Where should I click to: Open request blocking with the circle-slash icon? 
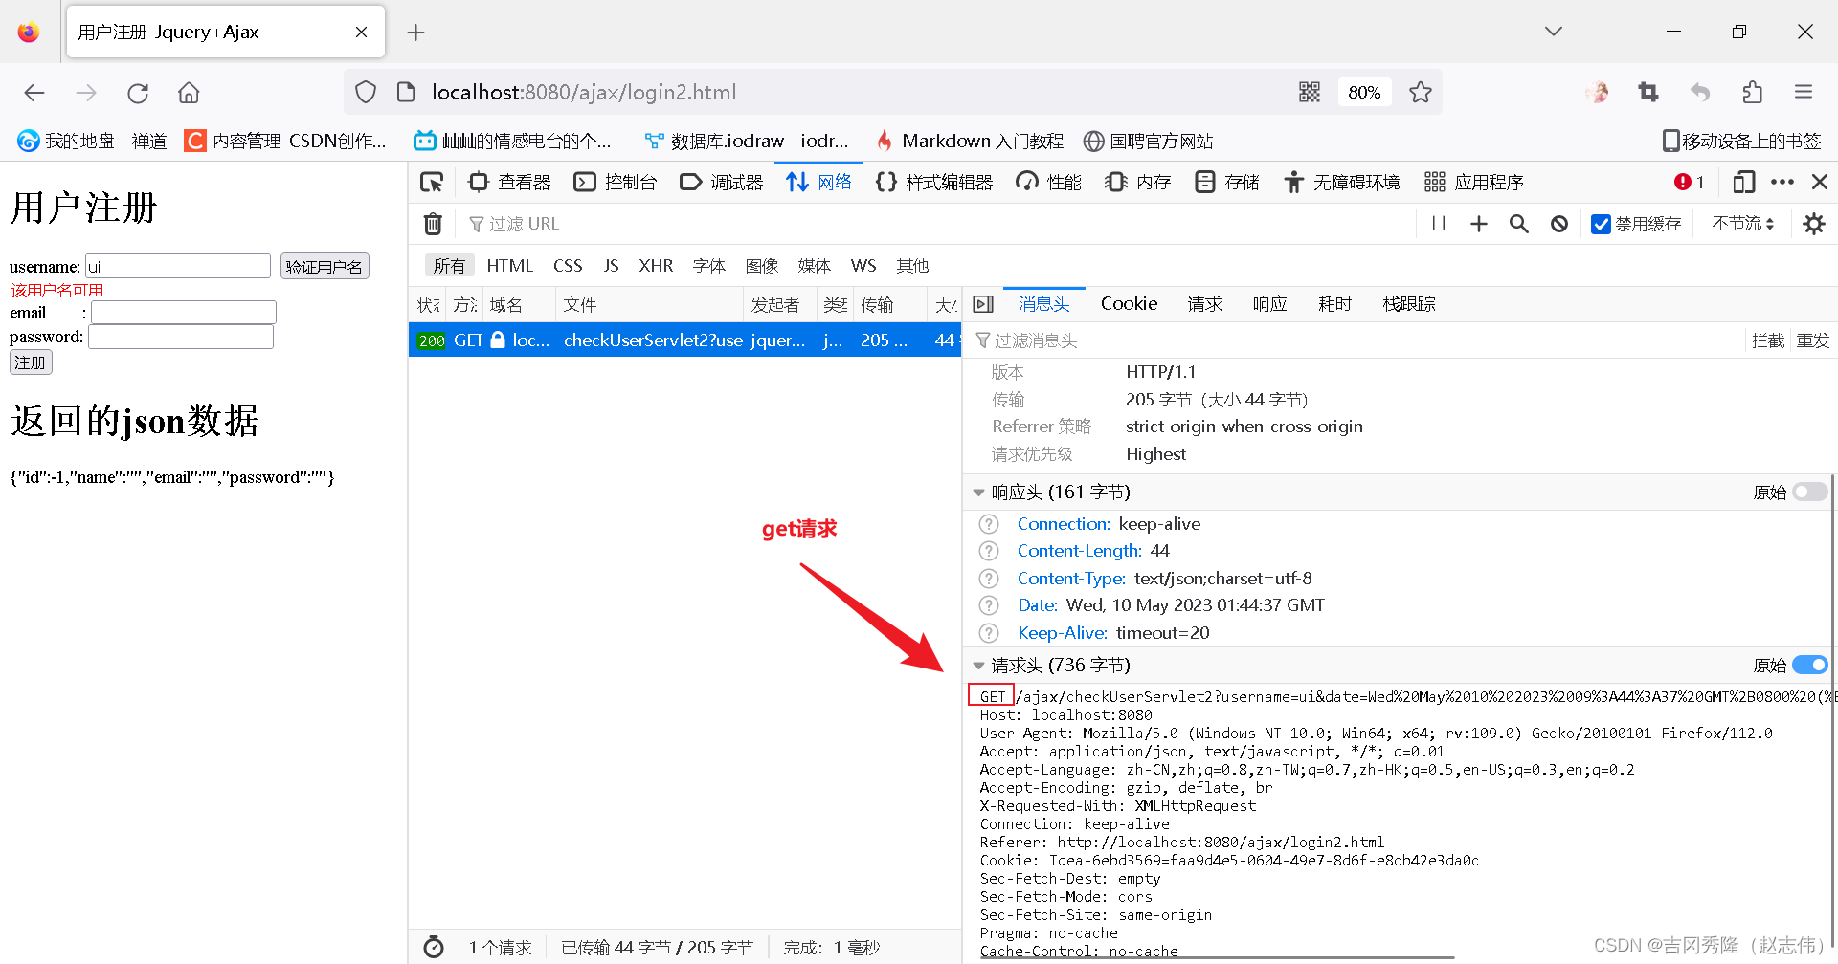(1559, 223)
